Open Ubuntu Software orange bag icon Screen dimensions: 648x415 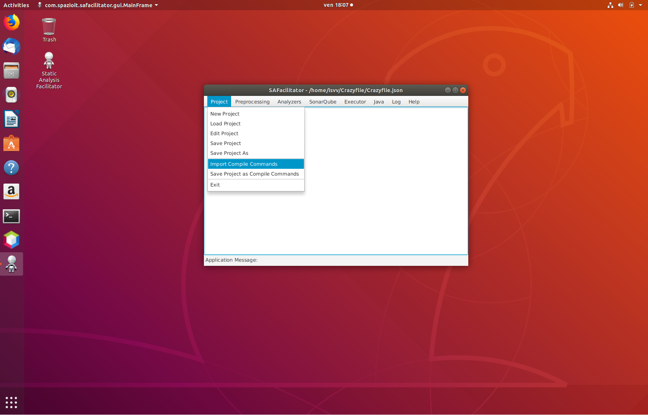[x=11, y=143]
